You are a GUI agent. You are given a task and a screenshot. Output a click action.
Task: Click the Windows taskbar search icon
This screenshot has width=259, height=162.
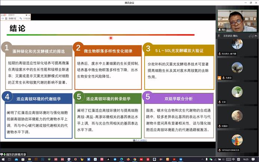tap(10, 159)
